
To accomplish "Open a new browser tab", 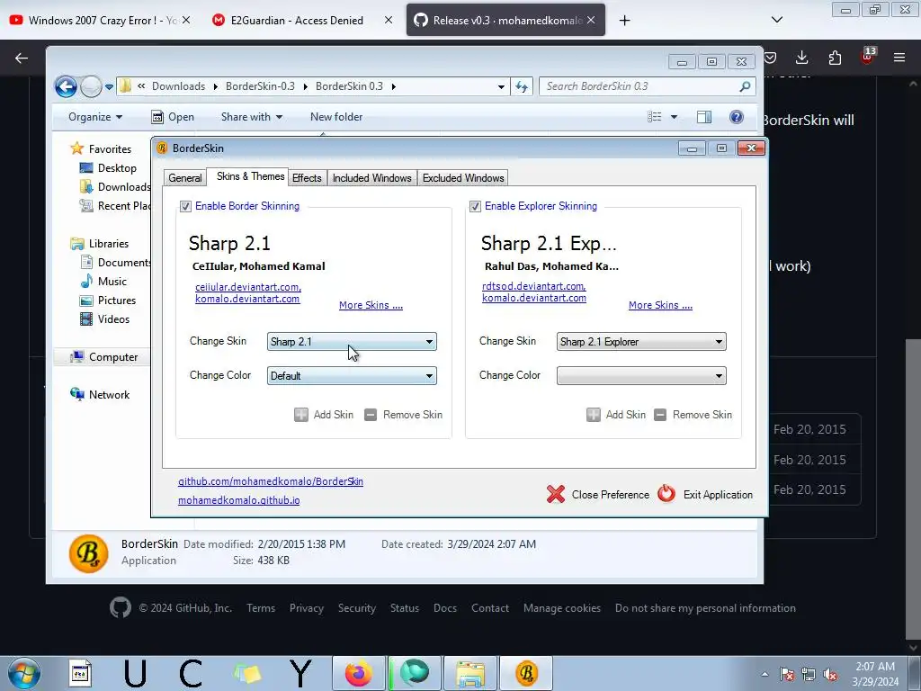I will pos(625,21).
